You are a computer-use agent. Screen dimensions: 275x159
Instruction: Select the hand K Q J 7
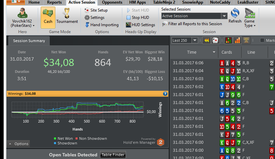(222, 143)
